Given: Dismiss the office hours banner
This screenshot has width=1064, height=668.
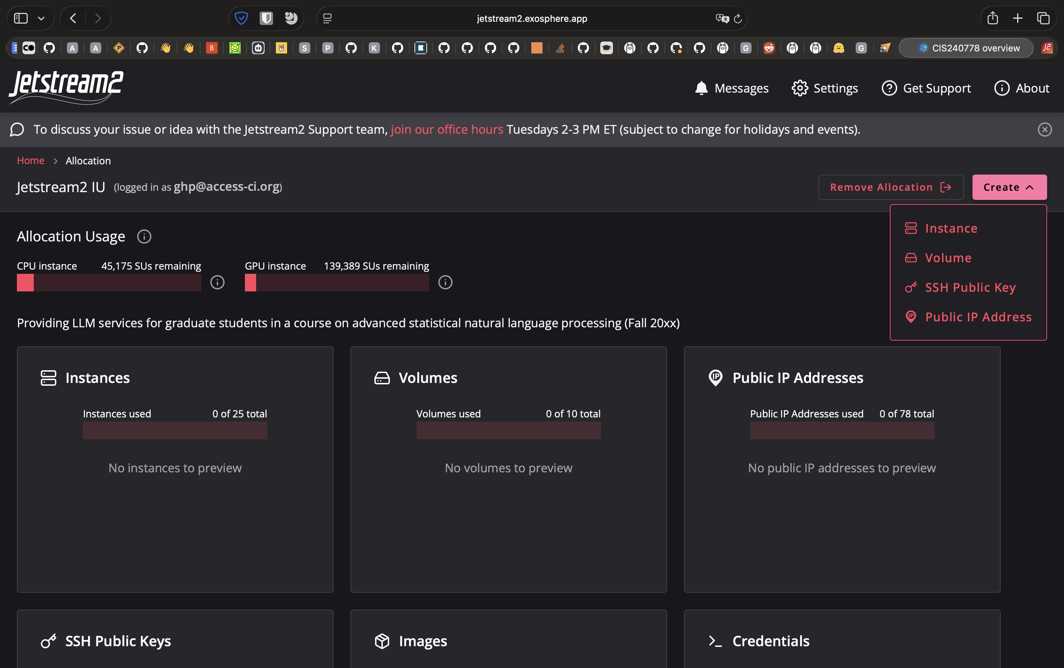Looking at the screenshot, I should [x=1045, y=130].
